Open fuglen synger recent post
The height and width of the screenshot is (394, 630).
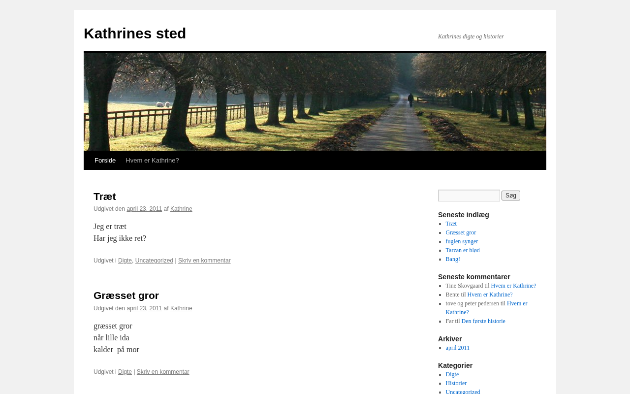[462, 241]
